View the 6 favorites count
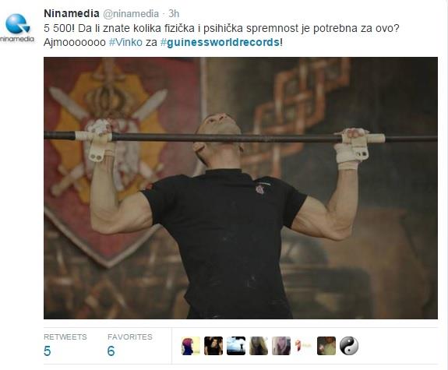 click(111, 351)
